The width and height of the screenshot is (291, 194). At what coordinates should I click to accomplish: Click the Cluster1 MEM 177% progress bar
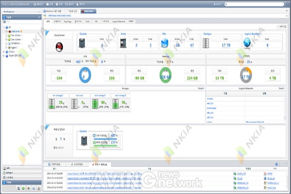click(105, 145)
